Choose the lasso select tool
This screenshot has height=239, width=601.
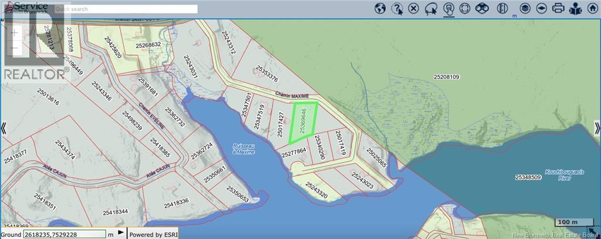click(x=431, y=8)
